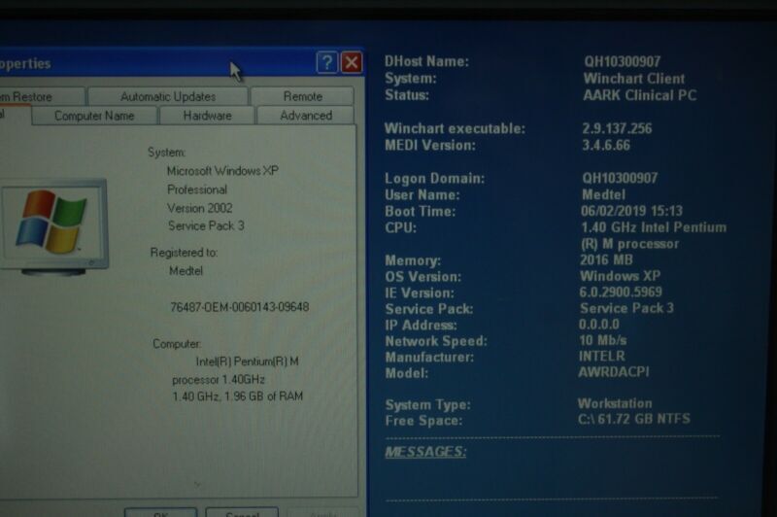777x517 pixels.
Task: Click the registered name Medtel in dialog
Action: point(186,271)
